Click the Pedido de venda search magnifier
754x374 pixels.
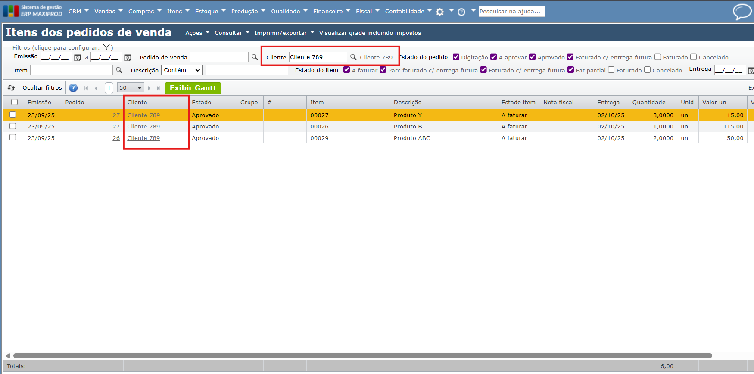coord(255,57)
